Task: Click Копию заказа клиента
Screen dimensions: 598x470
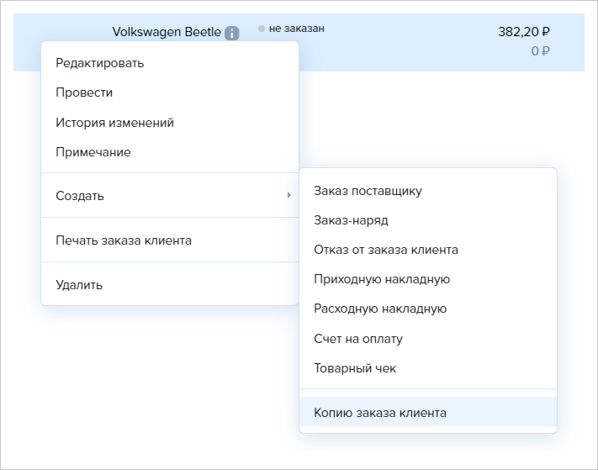Action: click(x=380, y=413)
